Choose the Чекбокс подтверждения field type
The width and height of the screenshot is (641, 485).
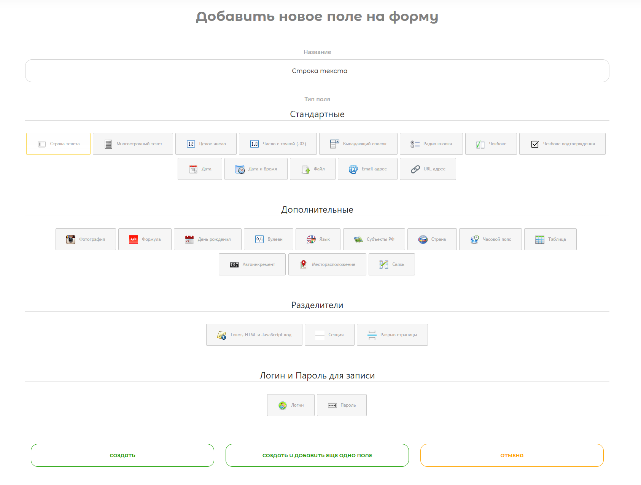pos(562,144)
